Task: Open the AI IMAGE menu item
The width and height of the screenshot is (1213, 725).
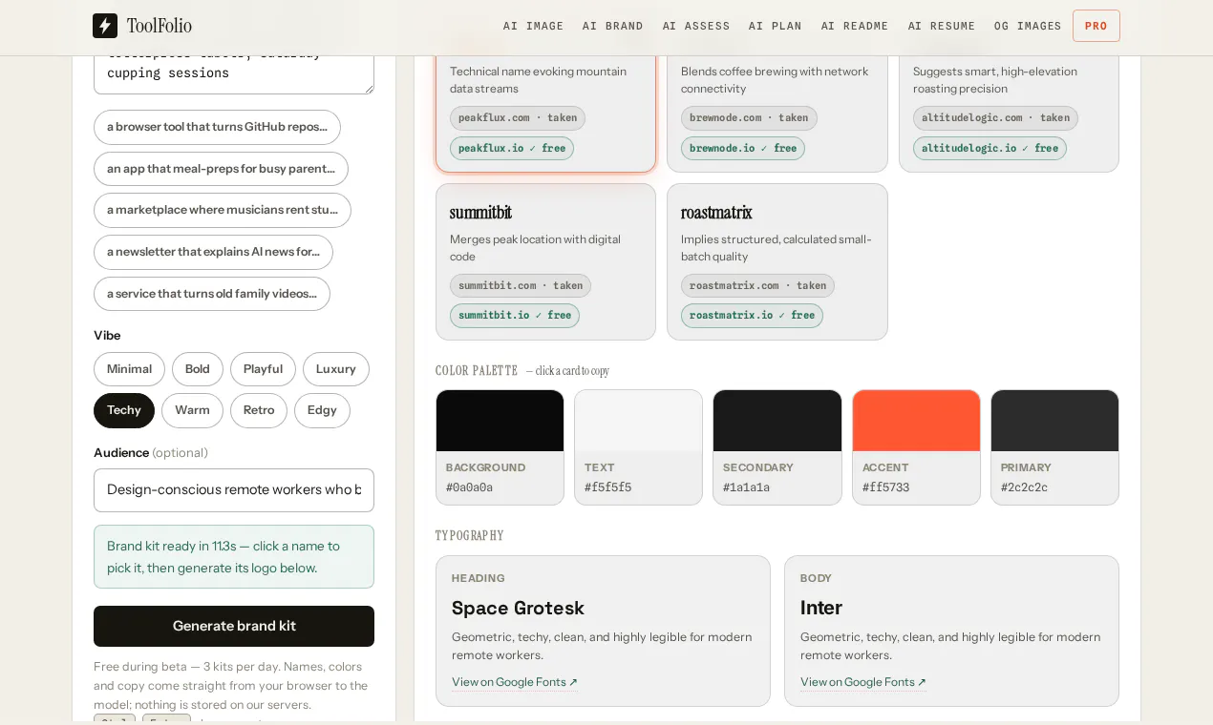Action: (533, 26)
